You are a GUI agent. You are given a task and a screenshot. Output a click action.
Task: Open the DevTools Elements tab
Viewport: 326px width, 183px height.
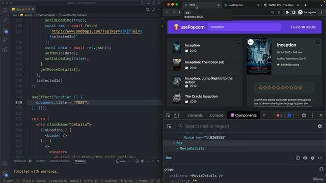point(195,115)
